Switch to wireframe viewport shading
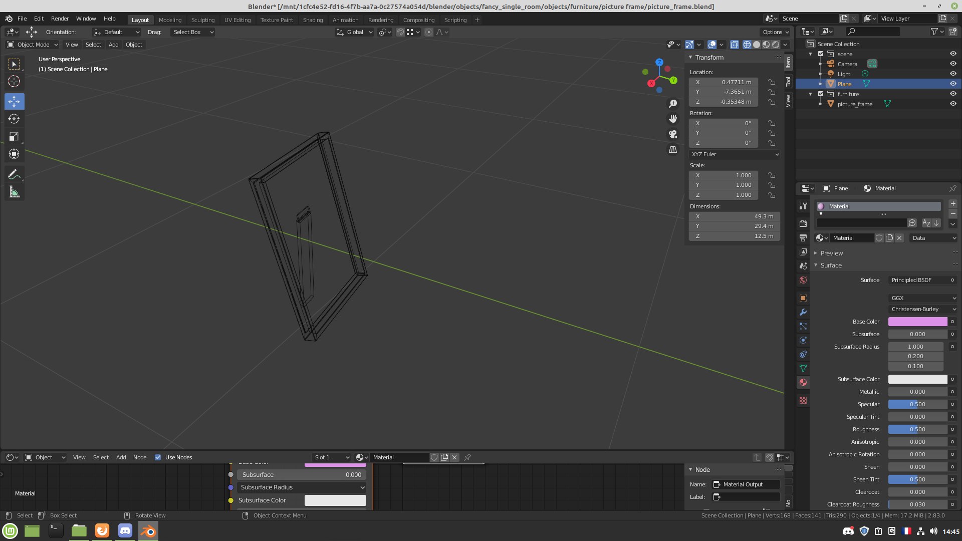Screen dimensions: 962x541 click(747, 45)
